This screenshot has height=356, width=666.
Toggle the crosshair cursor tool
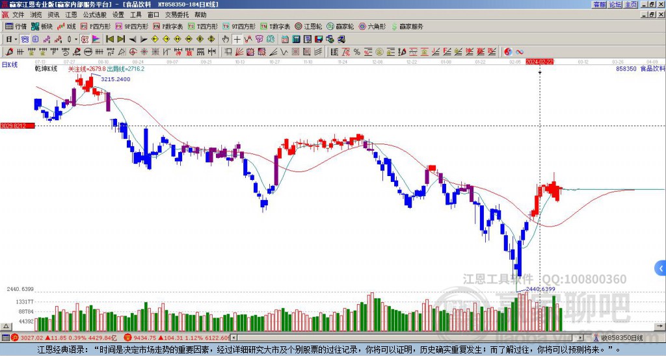(x=237, y=39)
